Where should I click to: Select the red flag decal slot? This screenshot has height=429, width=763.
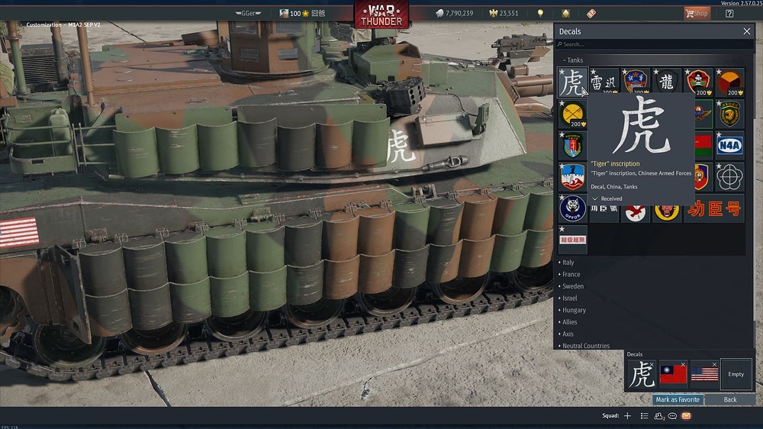coord(673,375)
